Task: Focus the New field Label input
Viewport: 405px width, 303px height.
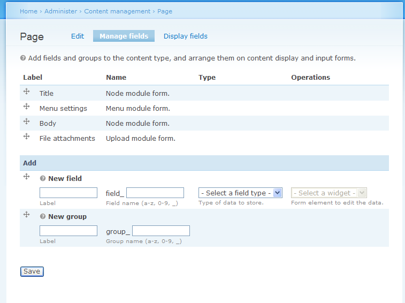Action: (x=68, y=193)
